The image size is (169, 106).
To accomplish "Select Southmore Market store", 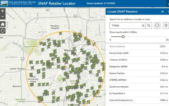I will pyautogui.click(x=137, y=87).
